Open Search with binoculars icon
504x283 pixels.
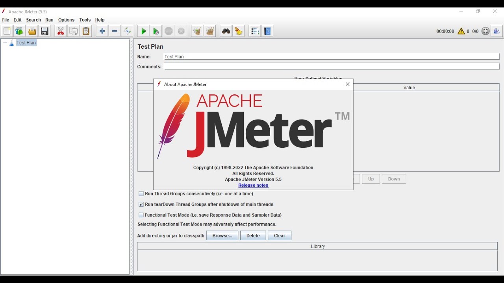226,31
